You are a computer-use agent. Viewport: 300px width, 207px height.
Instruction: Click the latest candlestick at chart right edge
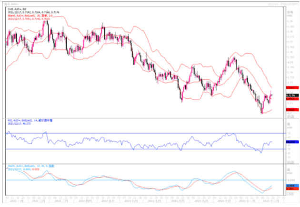pyautogui.click(x=271, y=95)
